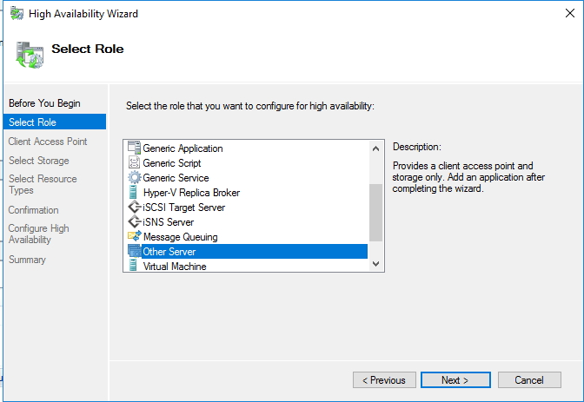
Task: Go back with Previous button
Action: (383, 380)
